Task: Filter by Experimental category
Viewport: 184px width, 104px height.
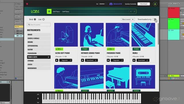Action: click(39, 46)
